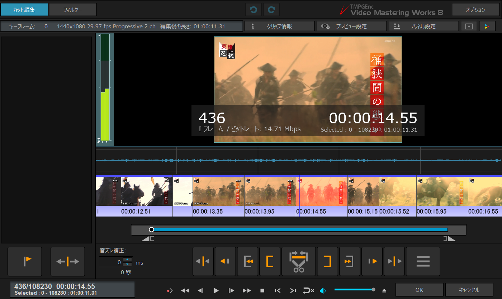The width and height of the screenshot is (502, 299).
Task: Click the 00:00:15.95 timeline thumbnail
Action: tap(442, 191)
